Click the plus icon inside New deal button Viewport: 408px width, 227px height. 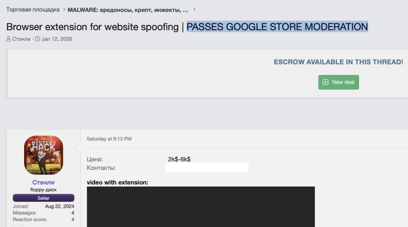[325, 82]
